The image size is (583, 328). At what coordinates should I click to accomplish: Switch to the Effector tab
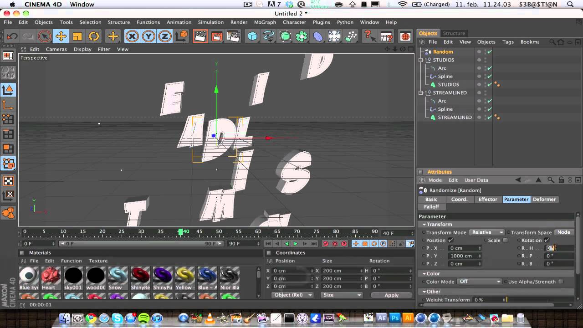point(488,200)
